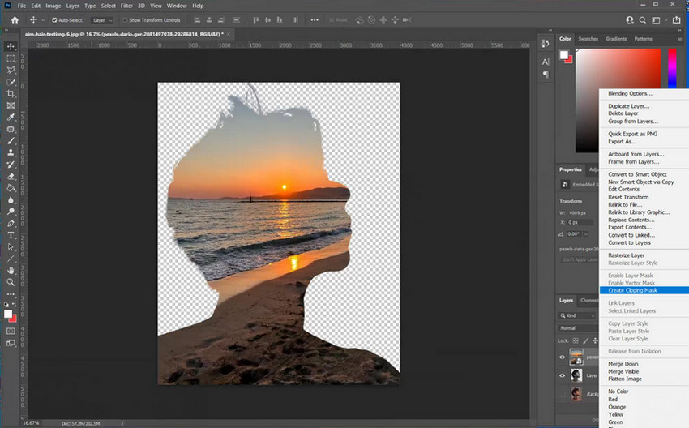The width and height of the screenshot is (689, 428).
Task: Open the Auto-Select Layer dropdown
Action: point(103,20)
